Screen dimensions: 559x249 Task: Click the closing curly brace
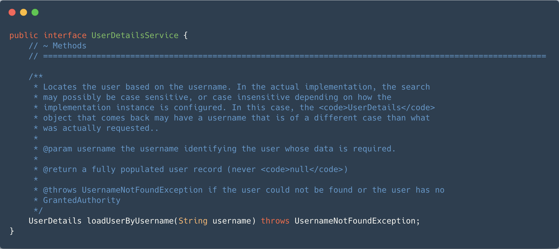click(12, 231)
